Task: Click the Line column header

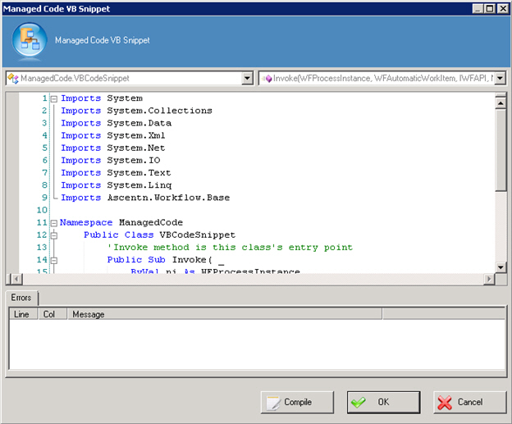Action: click(22, 314)
